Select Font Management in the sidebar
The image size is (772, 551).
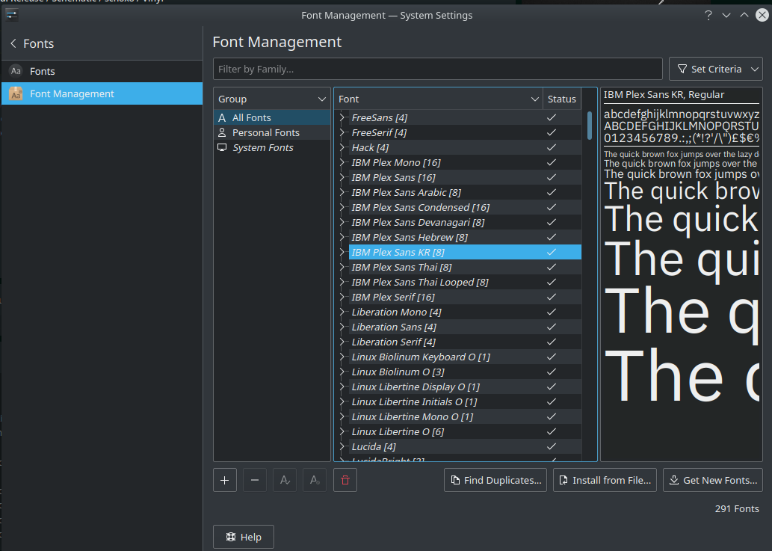pyautogui.click(x=102, y=93)
